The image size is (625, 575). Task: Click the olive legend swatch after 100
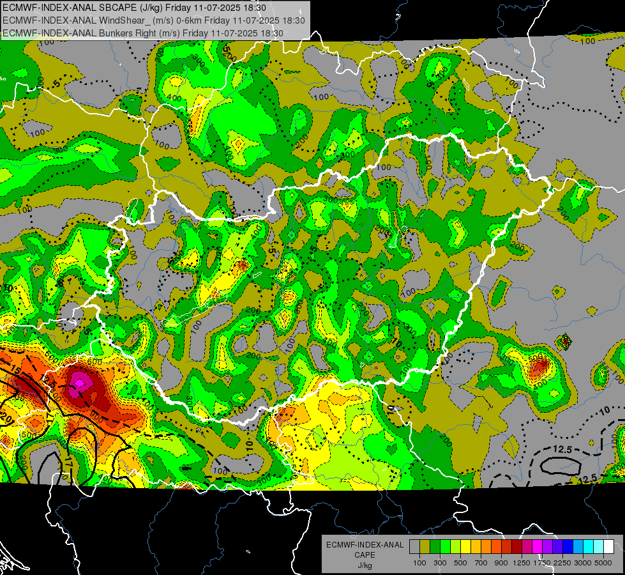(x=425, y=547)
